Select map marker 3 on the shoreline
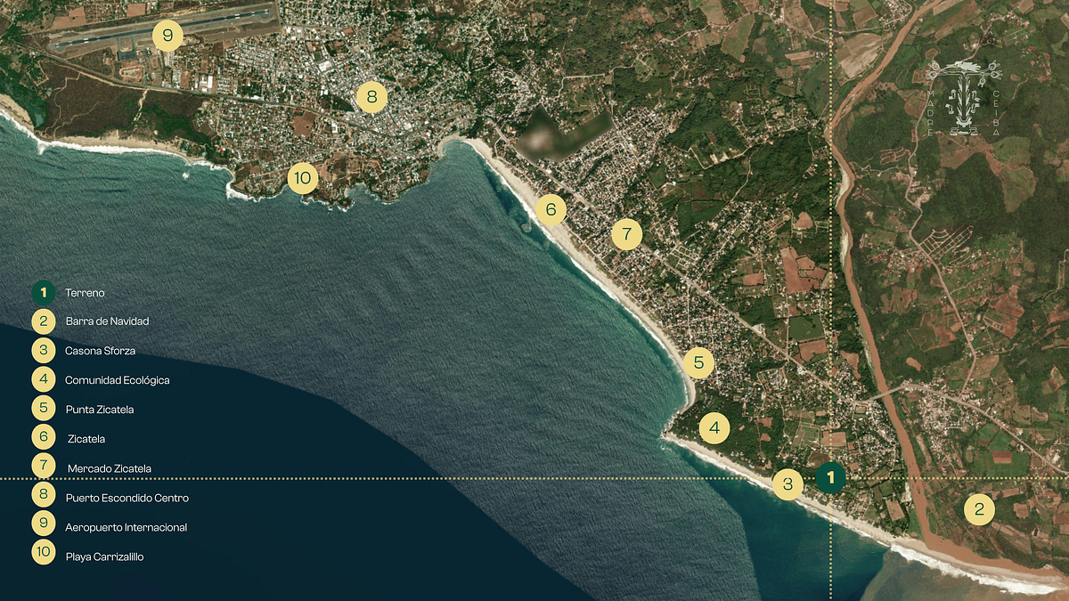1069x601 pixels. tap(787, 484)
